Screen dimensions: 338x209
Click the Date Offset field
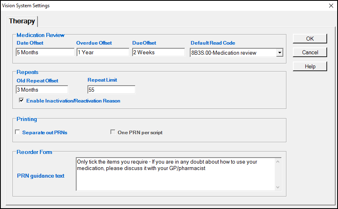point(45,52)
